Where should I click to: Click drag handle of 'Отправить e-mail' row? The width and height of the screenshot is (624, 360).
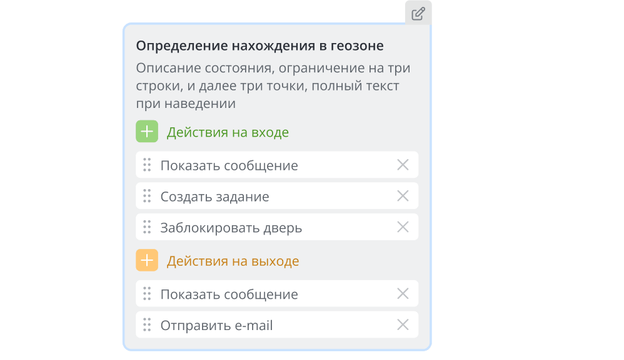pyautogui.click(x=148, y=324)
